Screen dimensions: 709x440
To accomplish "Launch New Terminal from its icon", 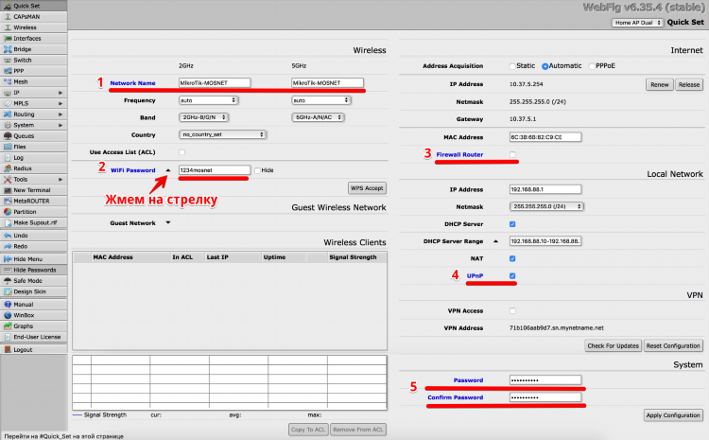I will coord(8,190).
